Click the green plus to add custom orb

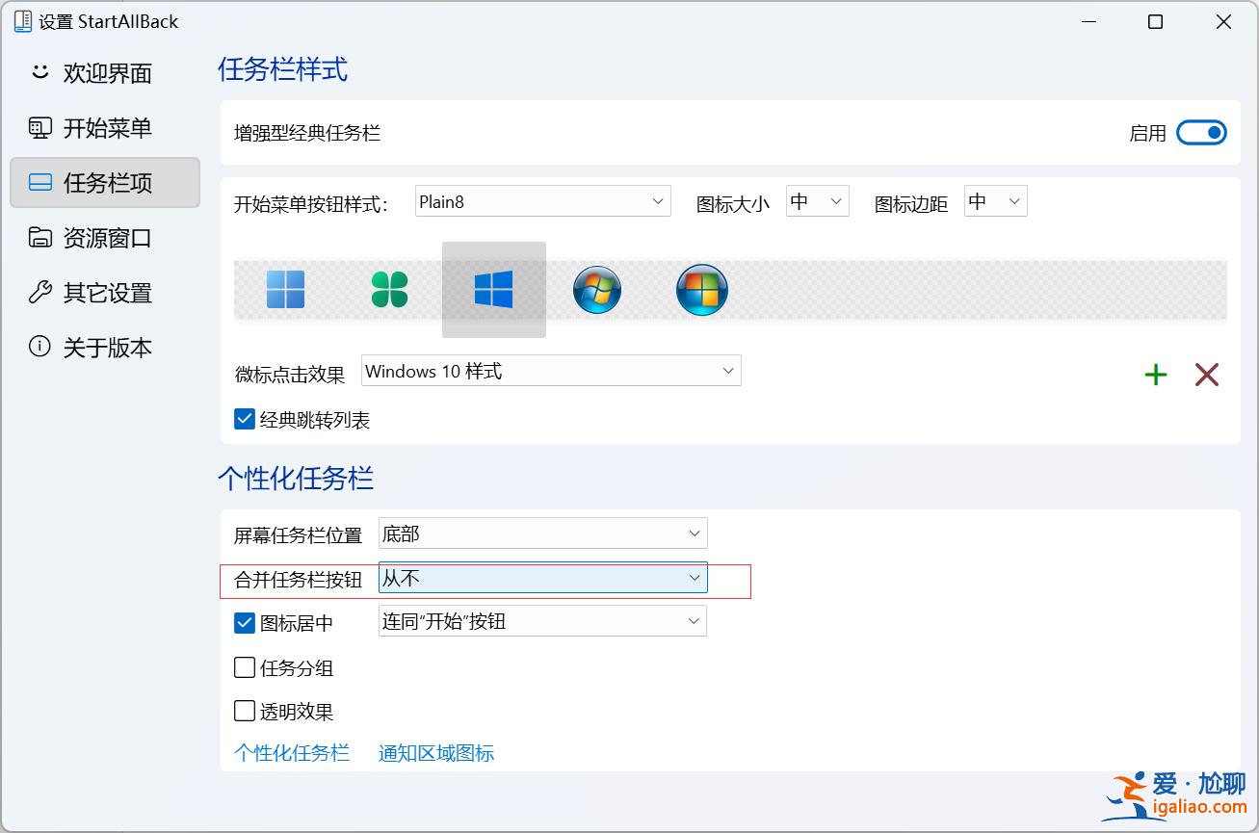[1155, 375]
